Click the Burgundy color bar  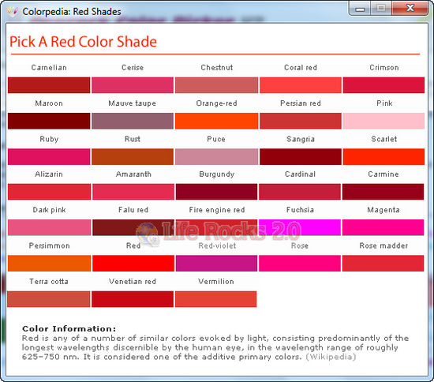click(217, 192)
